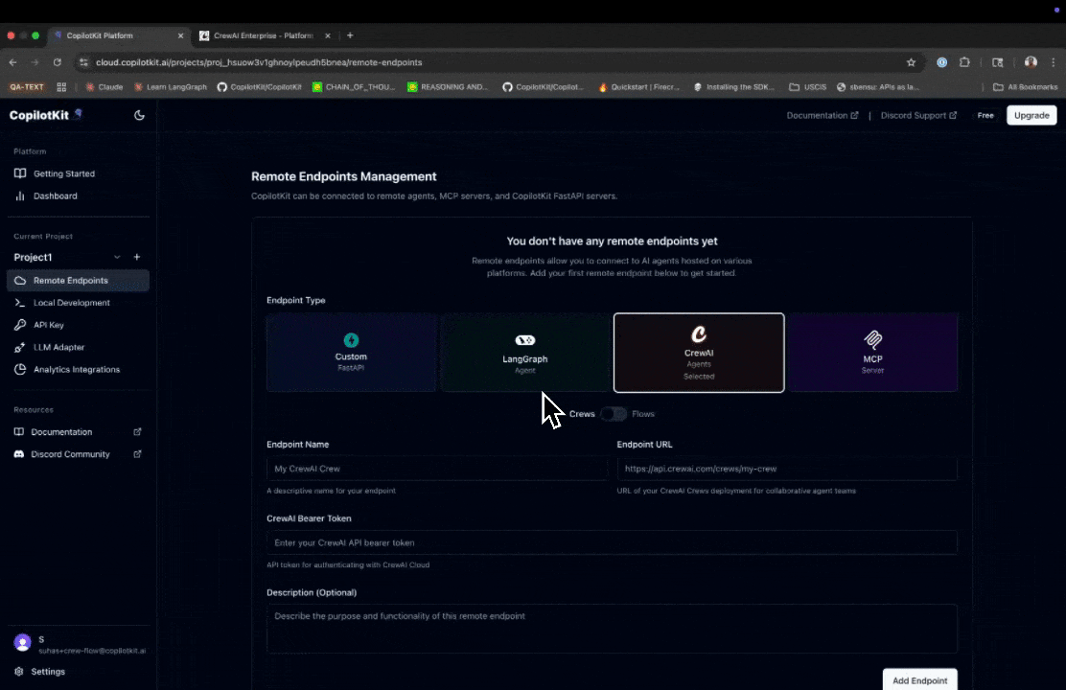
Task: Open the browser Extensions puzzle icon
Action: 965,62
